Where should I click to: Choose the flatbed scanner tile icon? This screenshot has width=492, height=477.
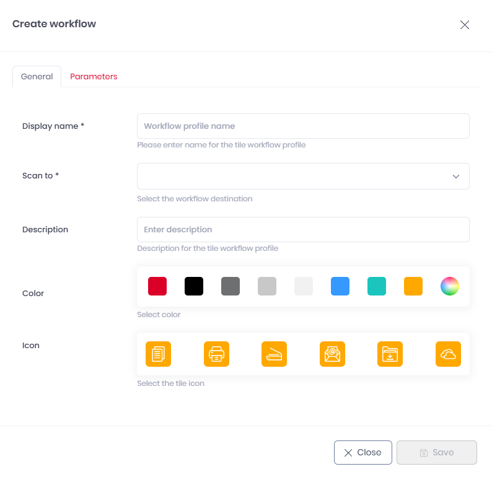point(274,354)
